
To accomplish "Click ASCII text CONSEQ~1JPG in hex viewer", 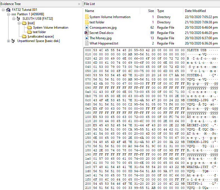I will click(x=197, y=100).
